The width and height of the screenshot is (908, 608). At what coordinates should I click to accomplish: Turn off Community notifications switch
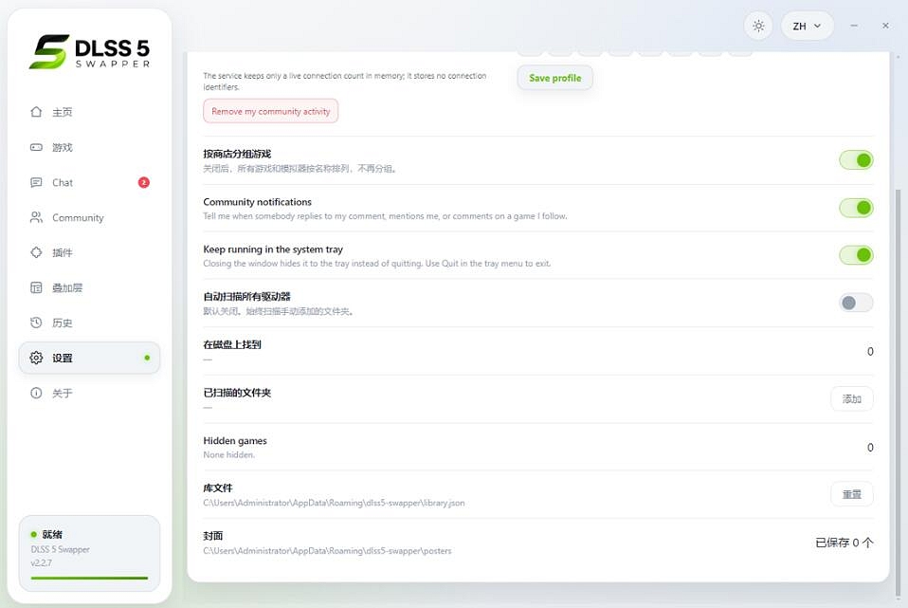coord(856,208)
